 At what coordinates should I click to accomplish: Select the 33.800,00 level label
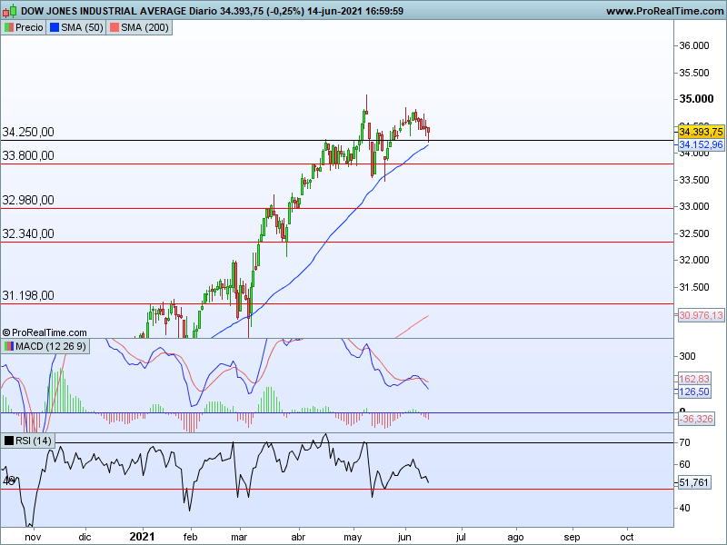tap(28, 155)
